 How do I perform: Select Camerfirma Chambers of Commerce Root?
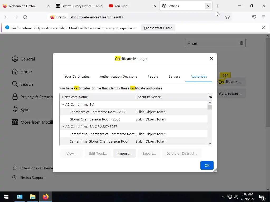pos(133,134)
